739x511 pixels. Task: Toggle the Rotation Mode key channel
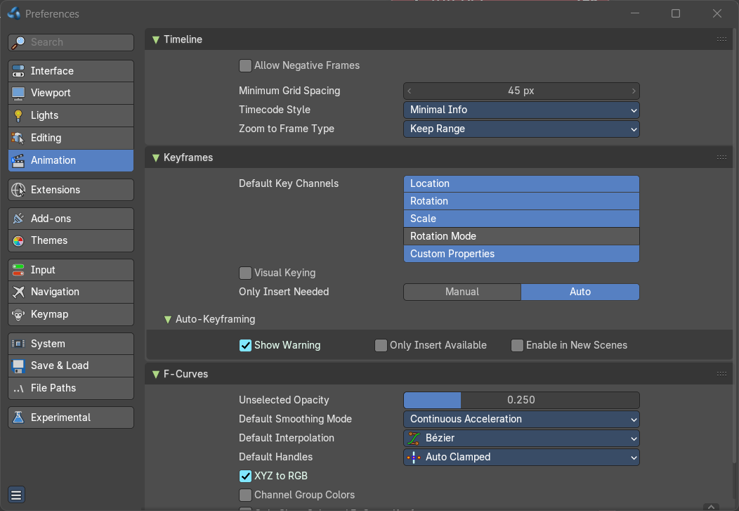pos(521,236)
